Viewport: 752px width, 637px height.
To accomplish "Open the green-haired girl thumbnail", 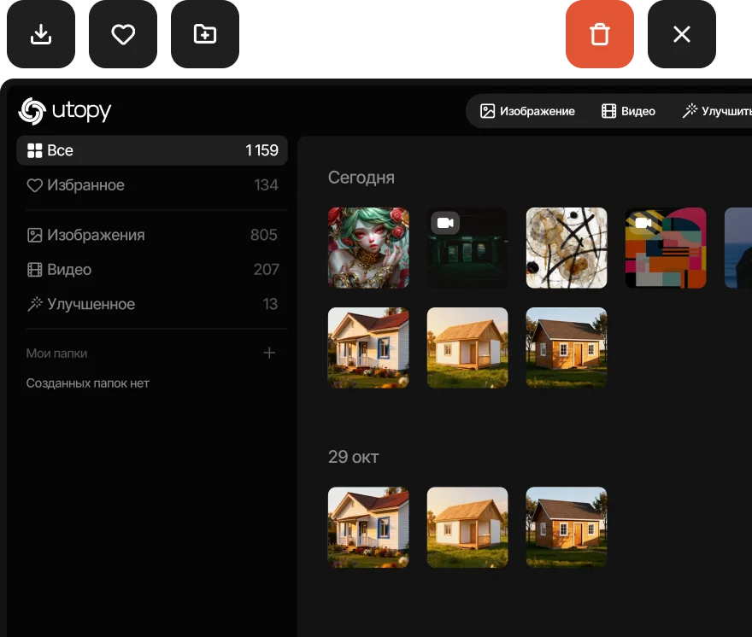I will [368, 248].
